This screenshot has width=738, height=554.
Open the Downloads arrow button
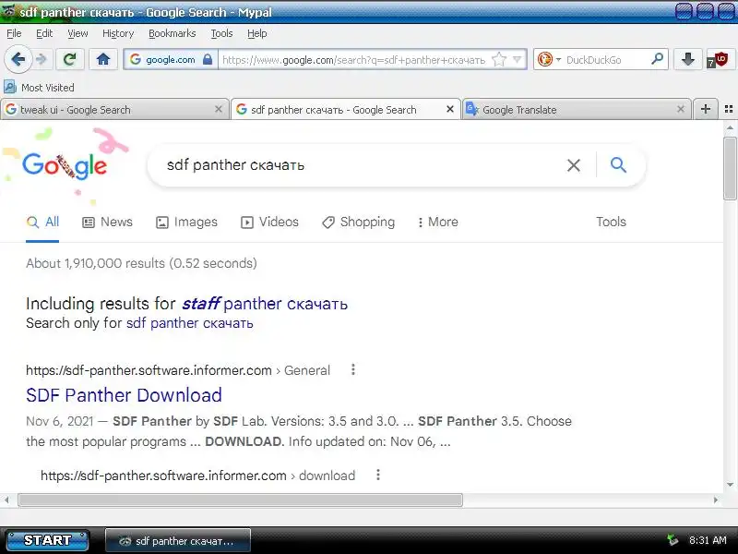tap(687, 59)
